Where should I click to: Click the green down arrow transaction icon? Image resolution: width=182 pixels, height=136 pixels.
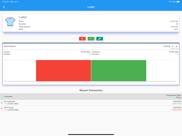[x=2, y=102]
